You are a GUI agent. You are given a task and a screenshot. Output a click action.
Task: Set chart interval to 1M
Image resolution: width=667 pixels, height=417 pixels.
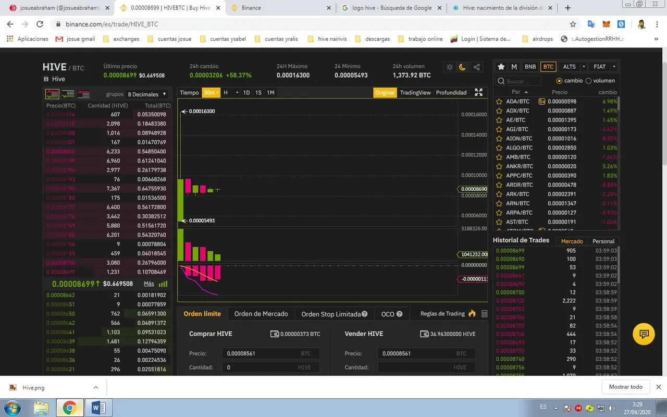[270, 92]
